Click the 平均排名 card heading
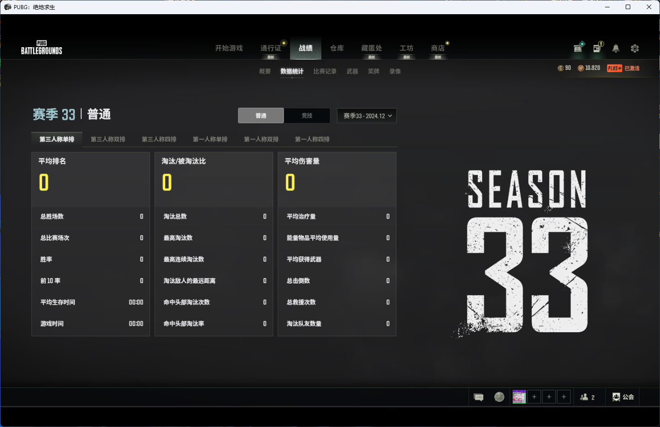 (52, 161)
